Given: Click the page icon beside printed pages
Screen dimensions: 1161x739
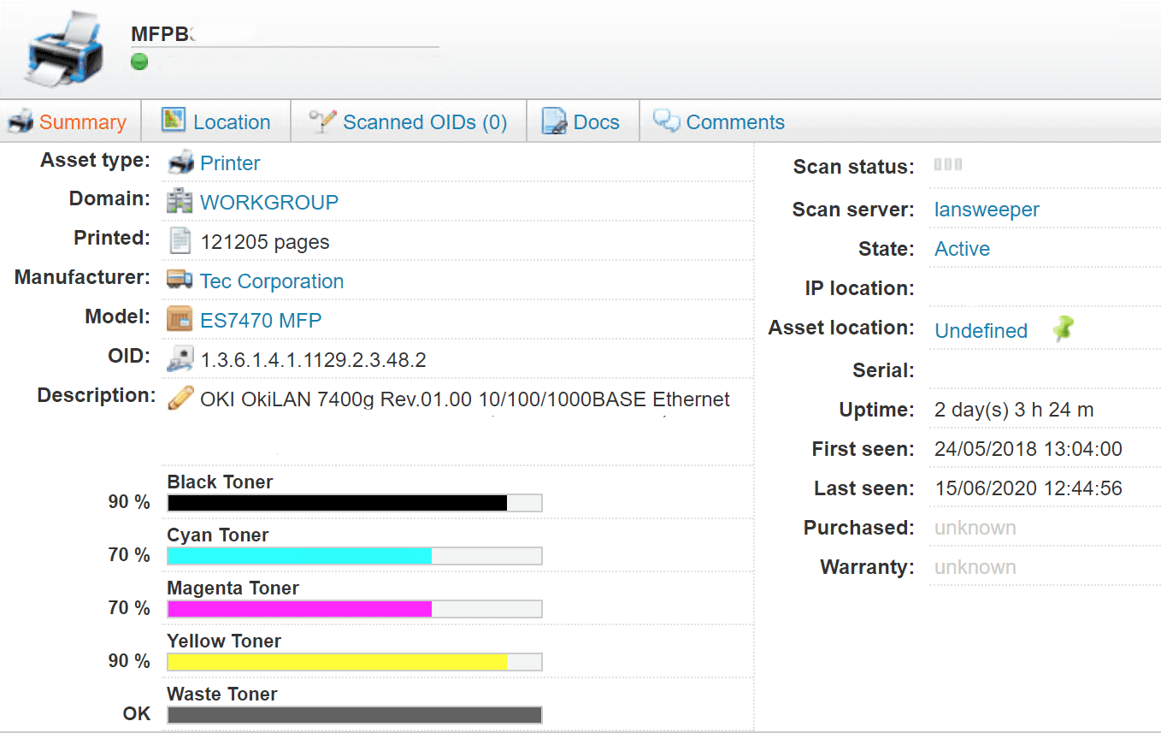Looking at the screenshot, I should point(180,241).
